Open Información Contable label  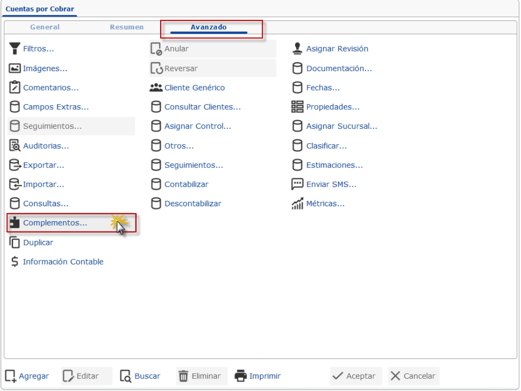tap(63, 262)
